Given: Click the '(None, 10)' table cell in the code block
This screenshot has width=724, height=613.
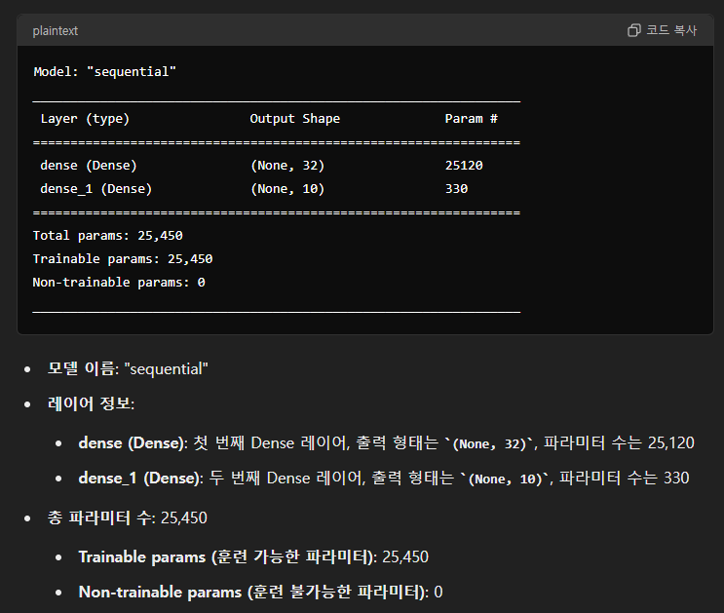Looking at the screenshot, I should [287, 189].
